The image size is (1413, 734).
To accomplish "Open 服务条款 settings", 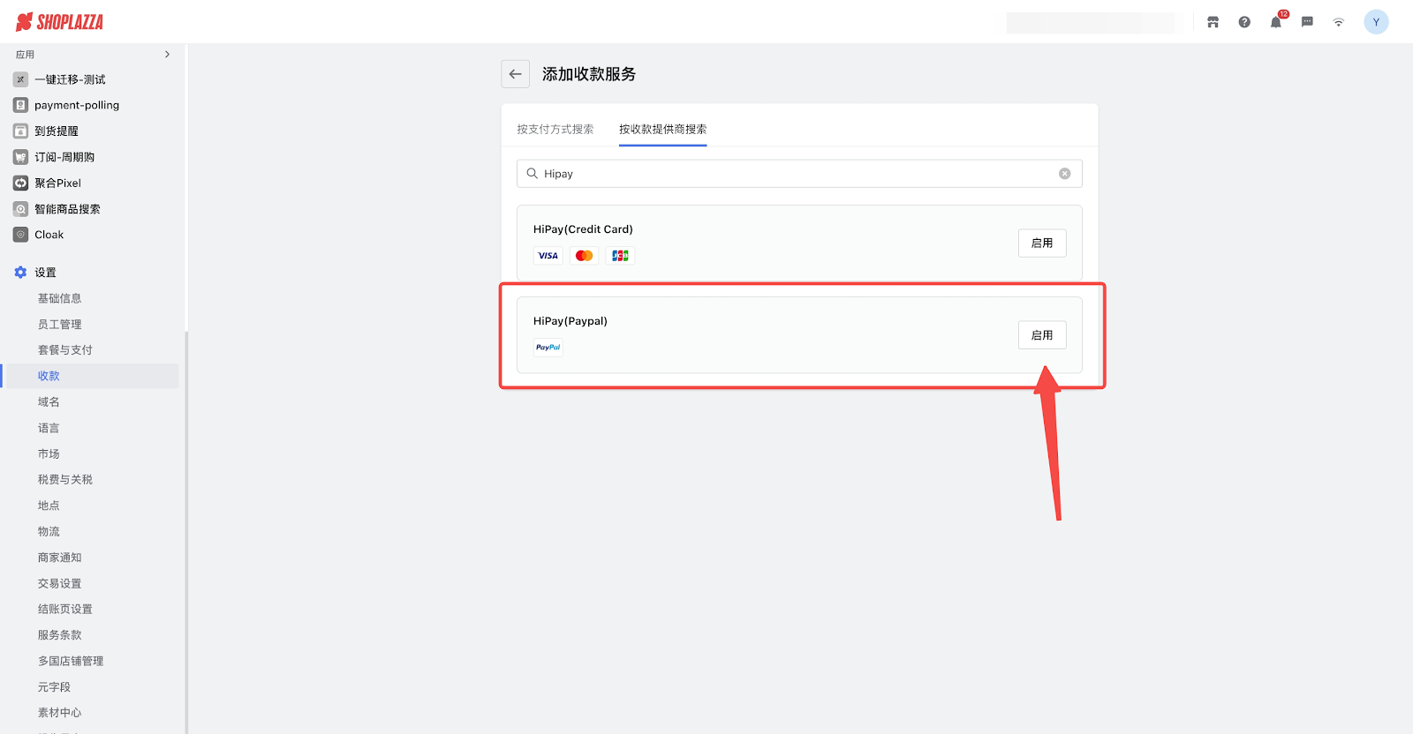I will pyautogui.click(x=59, y=635).
